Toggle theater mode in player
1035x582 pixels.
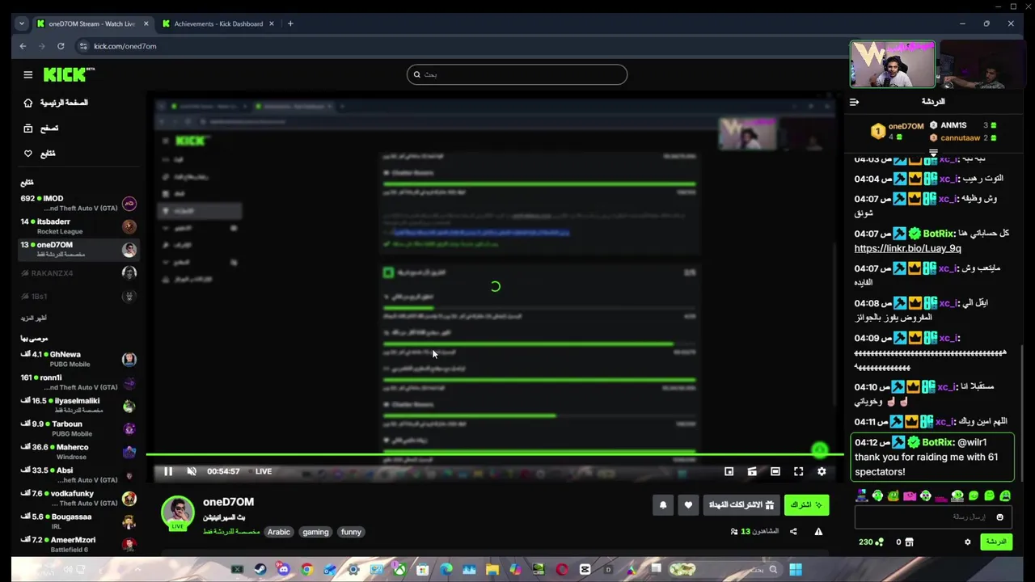click(775, 471)
